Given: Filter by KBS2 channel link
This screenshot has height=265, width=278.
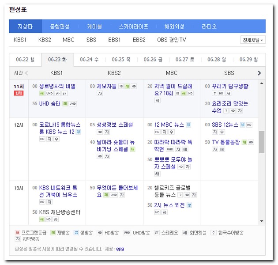Looking at the screenshot, I should pos(45,40).
